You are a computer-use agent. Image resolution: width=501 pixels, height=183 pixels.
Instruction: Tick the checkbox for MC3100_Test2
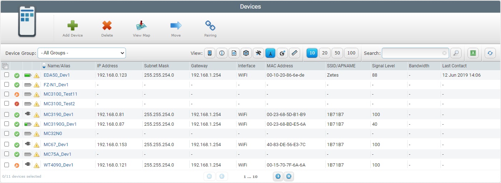click(x=6, y=103)
